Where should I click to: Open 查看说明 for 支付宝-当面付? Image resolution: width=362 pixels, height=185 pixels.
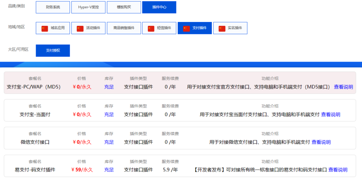(331, 114)
